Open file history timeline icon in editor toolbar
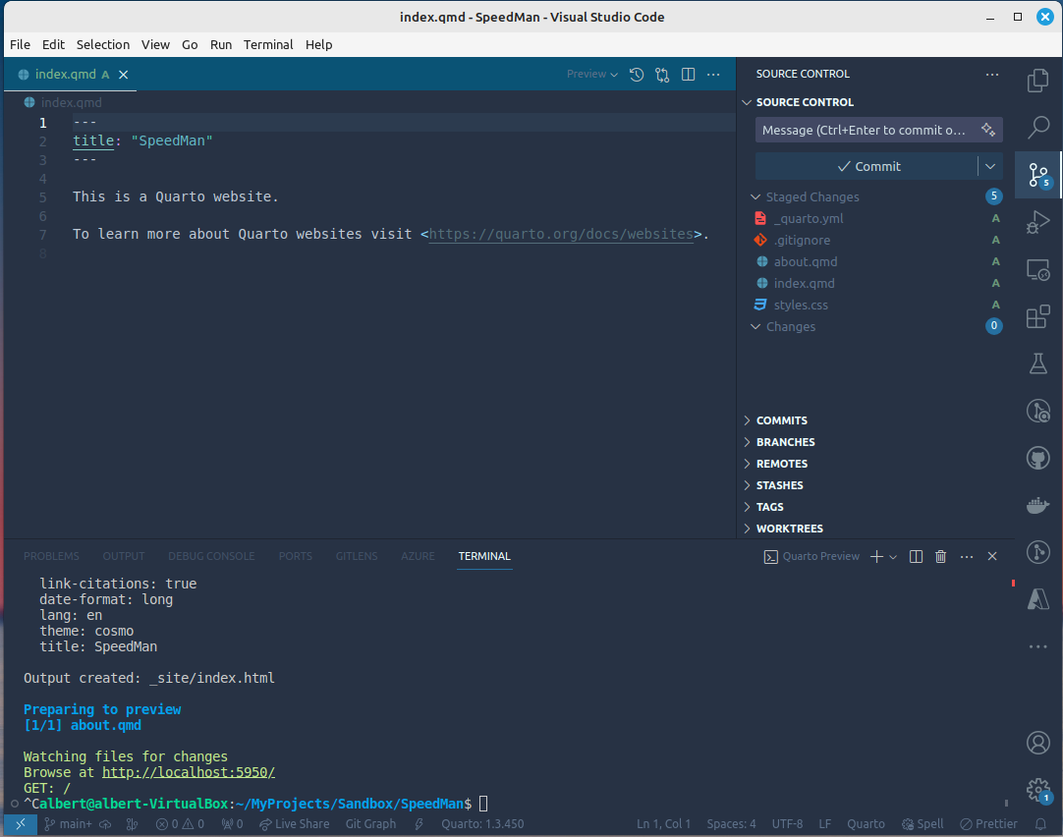This screenshot has height=837, width=1063. (636, 75)
